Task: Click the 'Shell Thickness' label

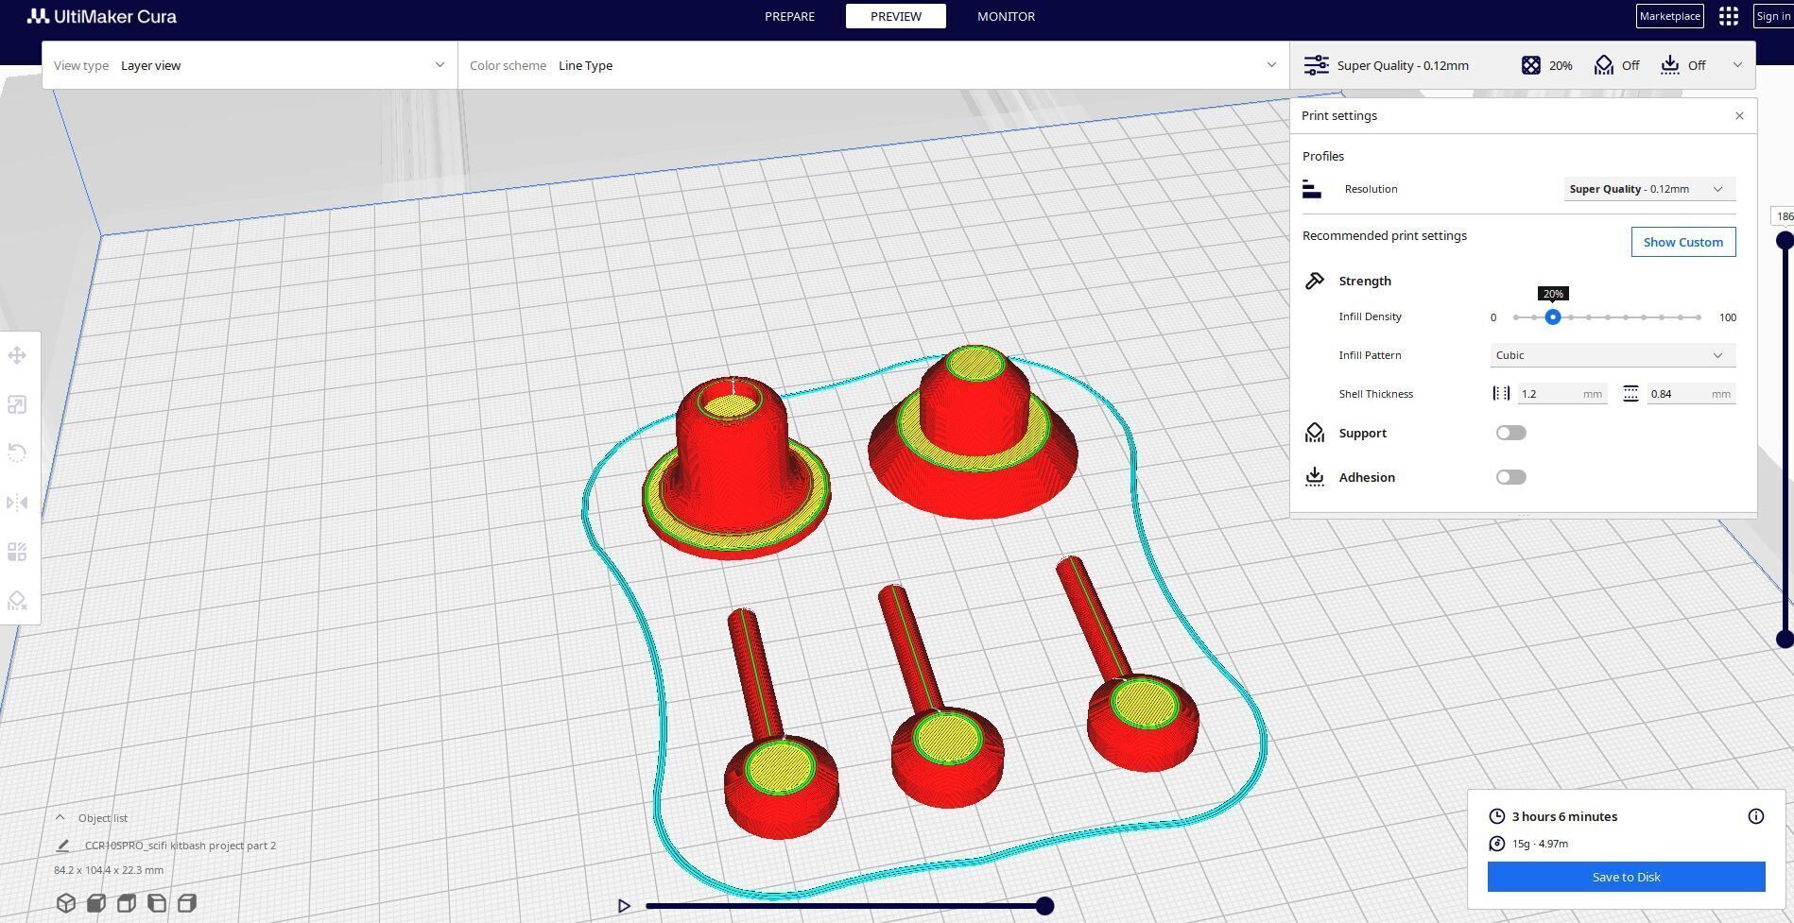Action: pos(1376,394)
